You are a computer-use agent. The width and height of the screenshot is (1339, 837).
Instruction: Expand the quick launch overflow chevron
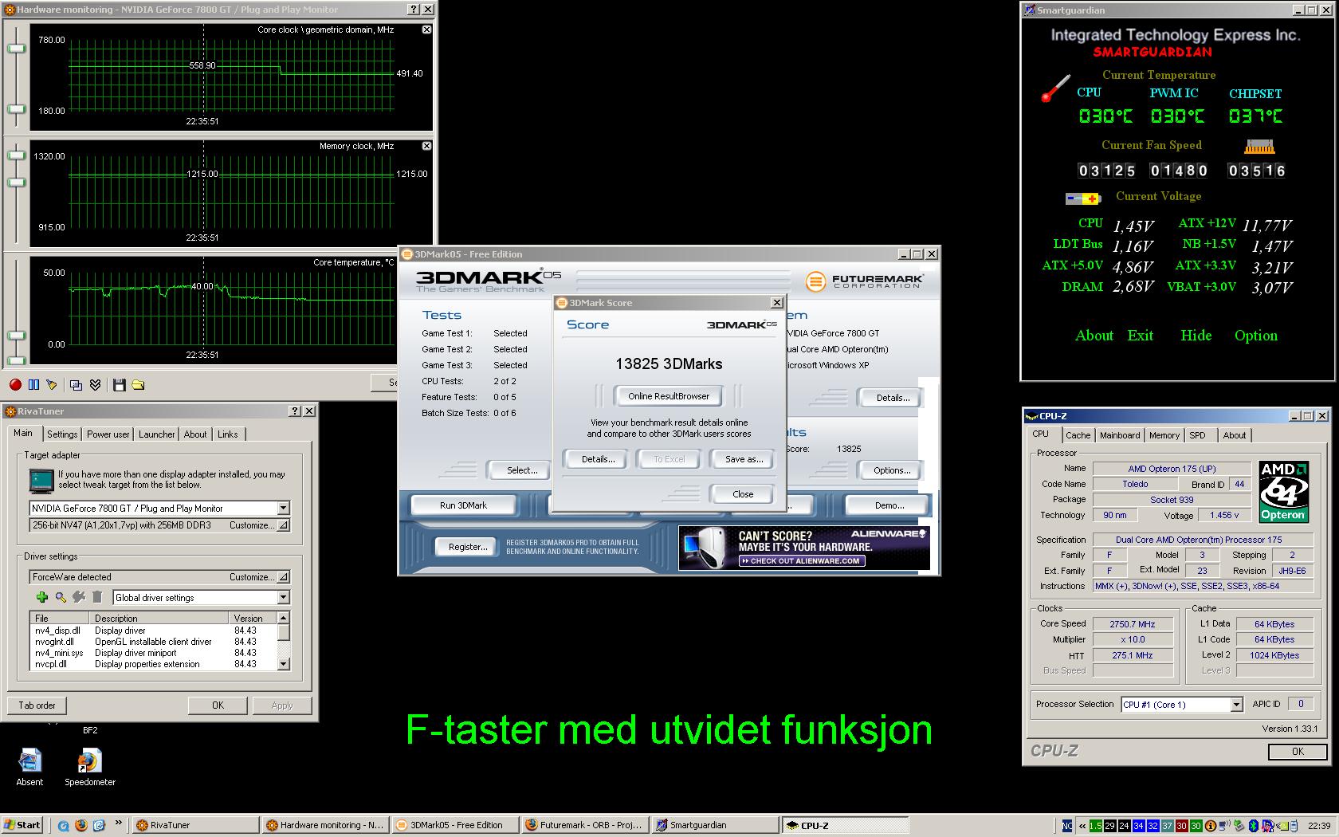coord(119,824)
